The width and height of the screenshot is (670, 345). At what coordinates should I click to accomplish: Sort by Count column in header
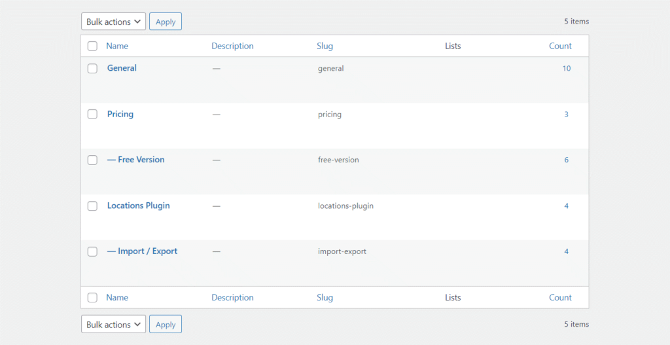[x=560, y=46]
